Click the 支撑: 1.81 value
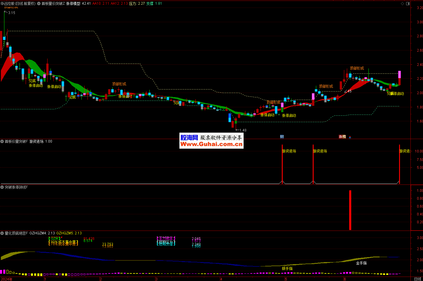Image resolution: width=423 pixels, height=281 pixels. [154, 3]
